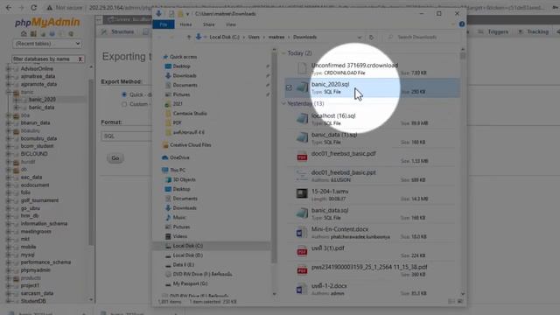Switch to the Structure tab in phpMyAdmin
The height and width of the screenshot is (315, 560).
point(118,31)
